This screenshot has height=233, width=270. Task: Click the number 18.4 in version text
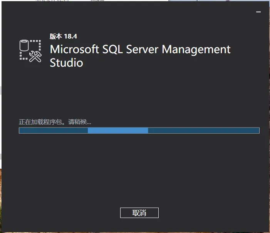tap(70, 37)
